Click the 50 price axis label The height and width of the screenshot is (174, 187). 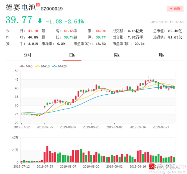[16, 71]
